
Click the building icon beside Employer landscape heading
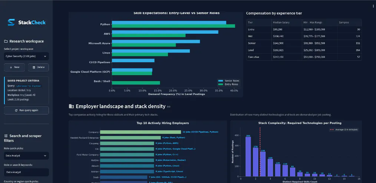[x=71, y=106]
